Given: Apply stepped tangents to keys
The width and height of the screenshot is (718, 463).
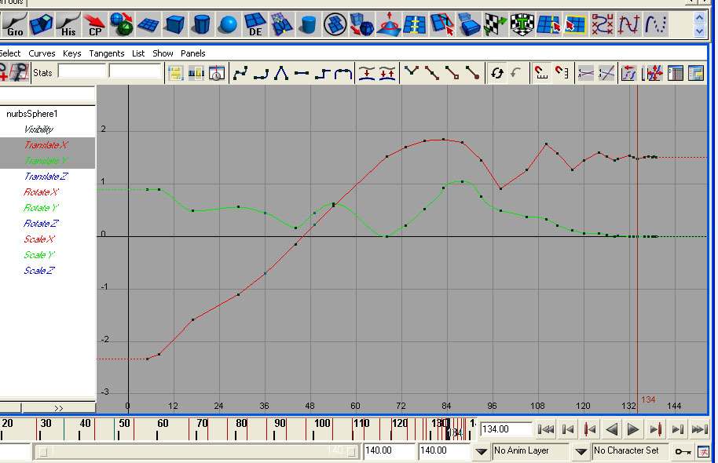Looking at the screenshot, I should pyautogui.click(x=322, y=73).
